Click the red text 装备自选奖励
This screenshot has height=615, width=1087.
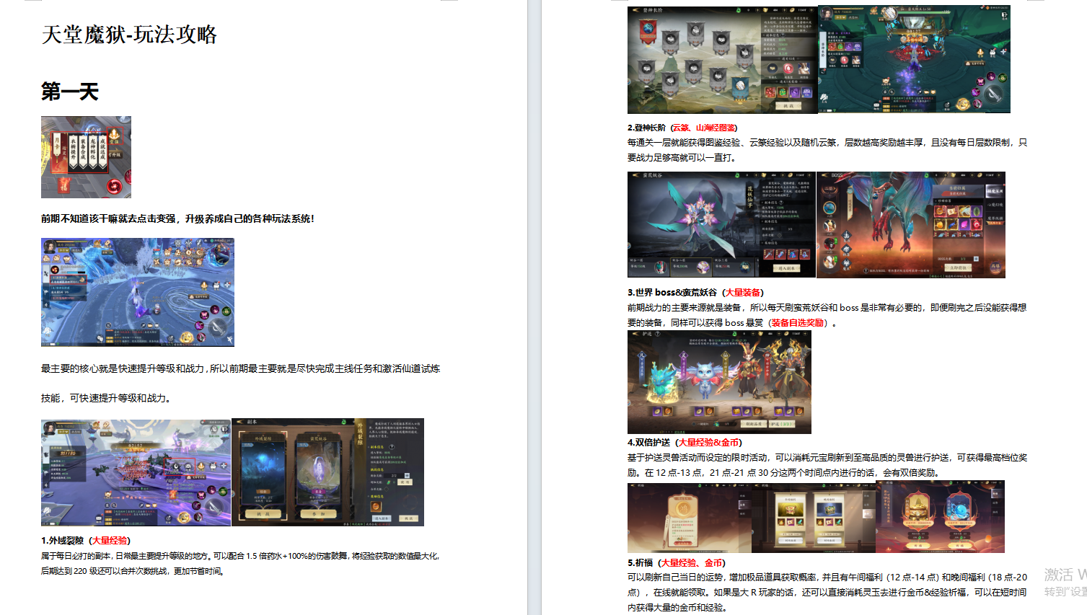(x=797, y=323)
